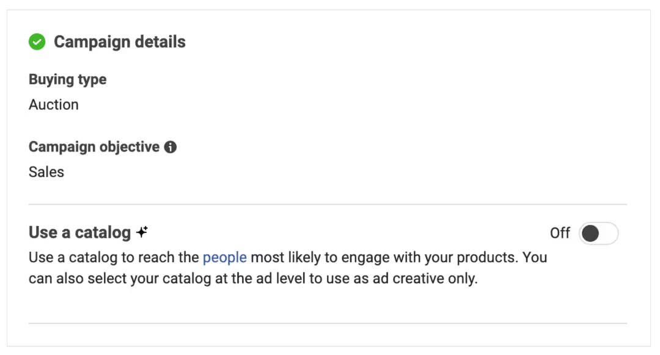Viewport: 660px width, 355px height.
Task: Click the Campaign objective info icon
Action: click(170, 147)
